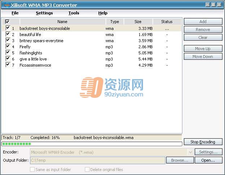Screen dimensions: 225x175
Task: Uncheck the beautiful life track checkbox
Action: 8,34
